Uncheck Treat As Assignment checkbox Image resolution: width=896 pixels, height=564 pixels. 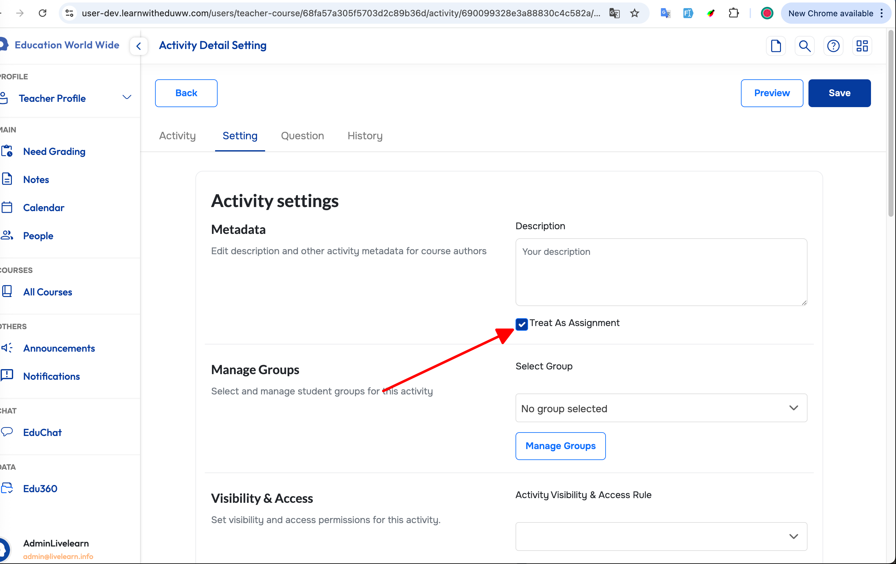point(522,324)
